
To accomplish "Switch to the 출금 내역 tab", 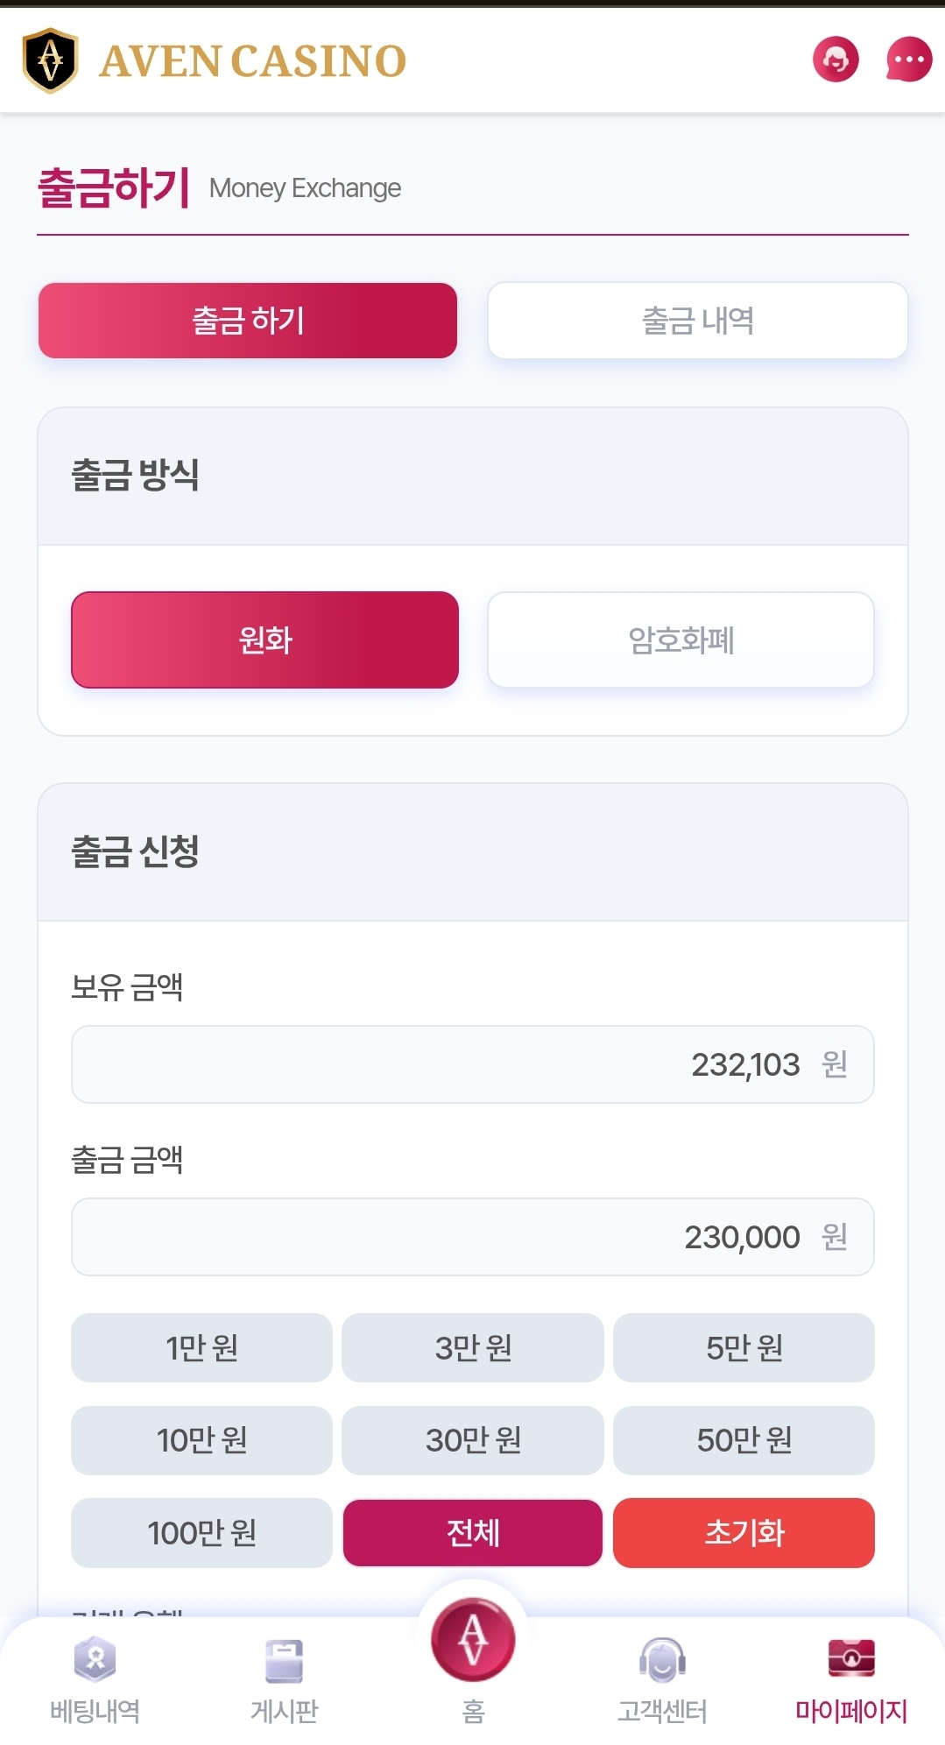I will point(697,321).
